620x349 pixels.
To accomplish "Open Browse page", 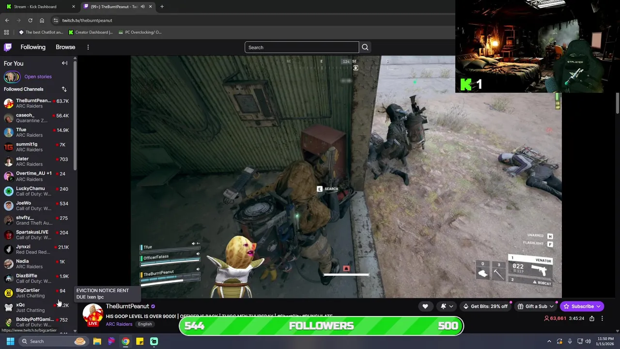I will coord(65,47).
